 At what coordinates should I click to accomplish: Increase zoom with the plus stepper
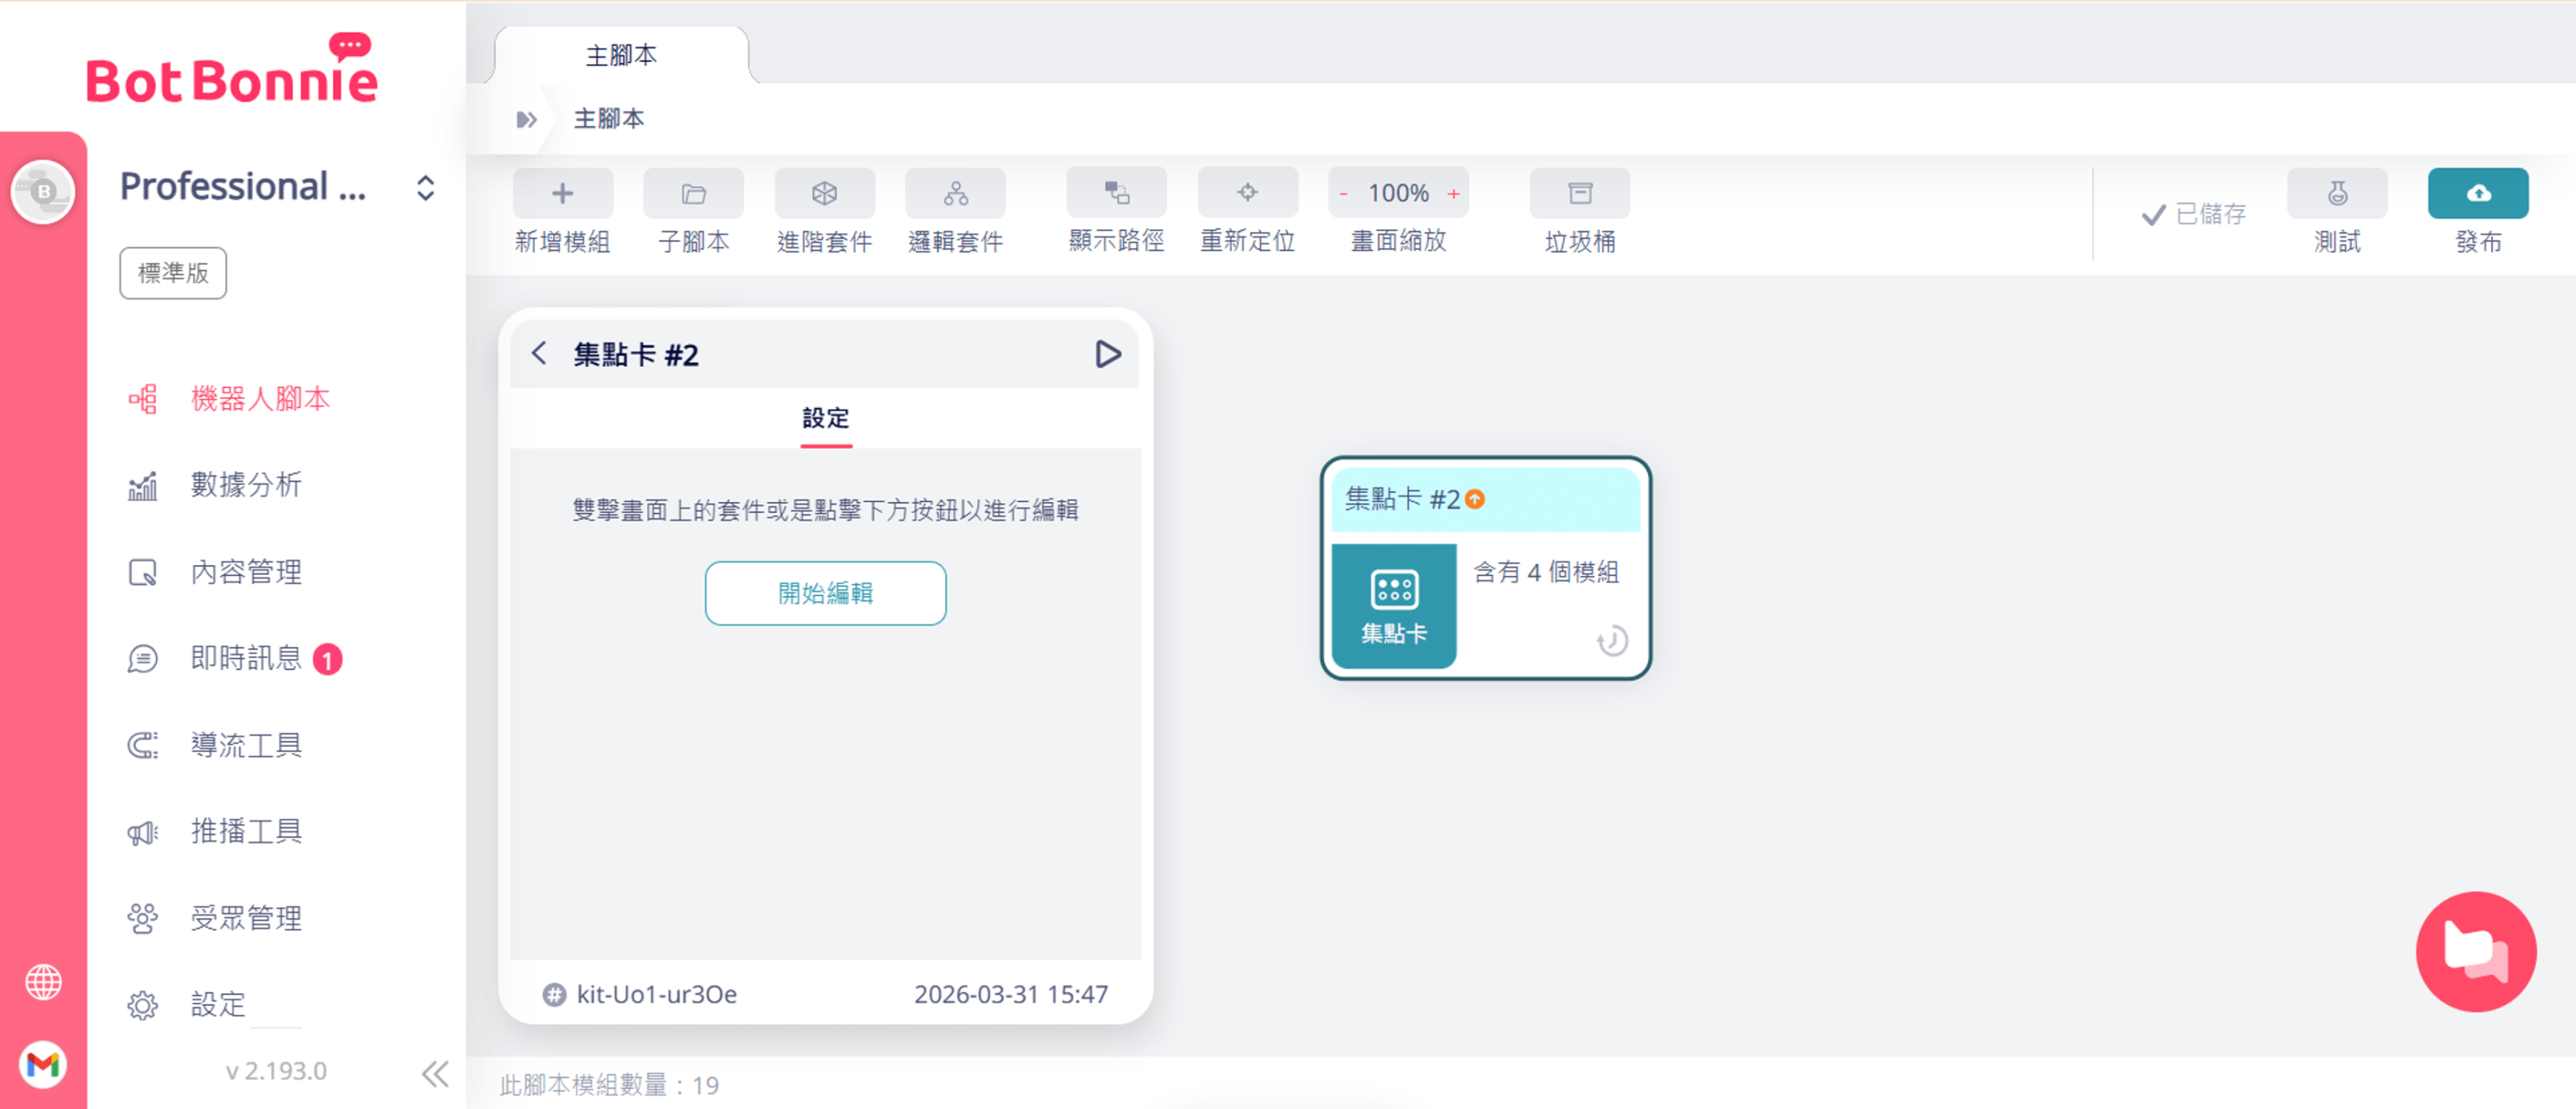(x=1453, y=193)
